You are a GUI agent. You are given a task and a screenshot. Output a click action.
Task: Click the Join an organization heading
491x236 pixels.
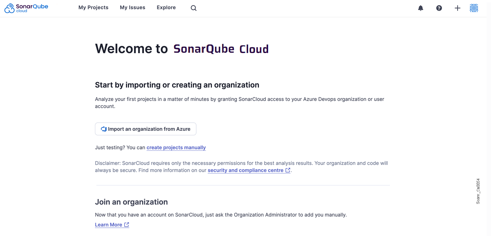tap(131, 202)
